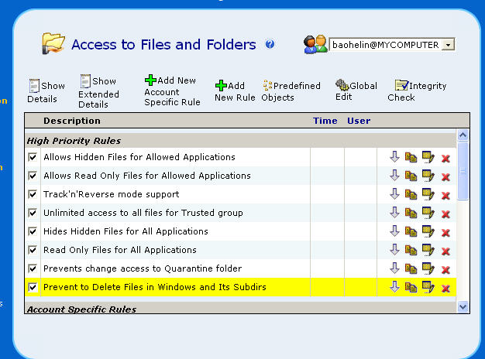Uncheck 'Allows Hidden Files for Allowed Applications'
This screenshot has width=485, height=359.
(33, 157)
